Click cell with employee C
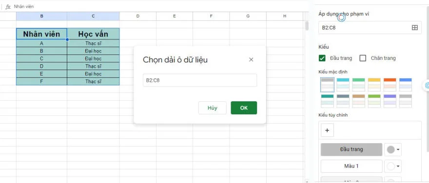This screenshot has height=183, width=429. [x=41, y=58]
